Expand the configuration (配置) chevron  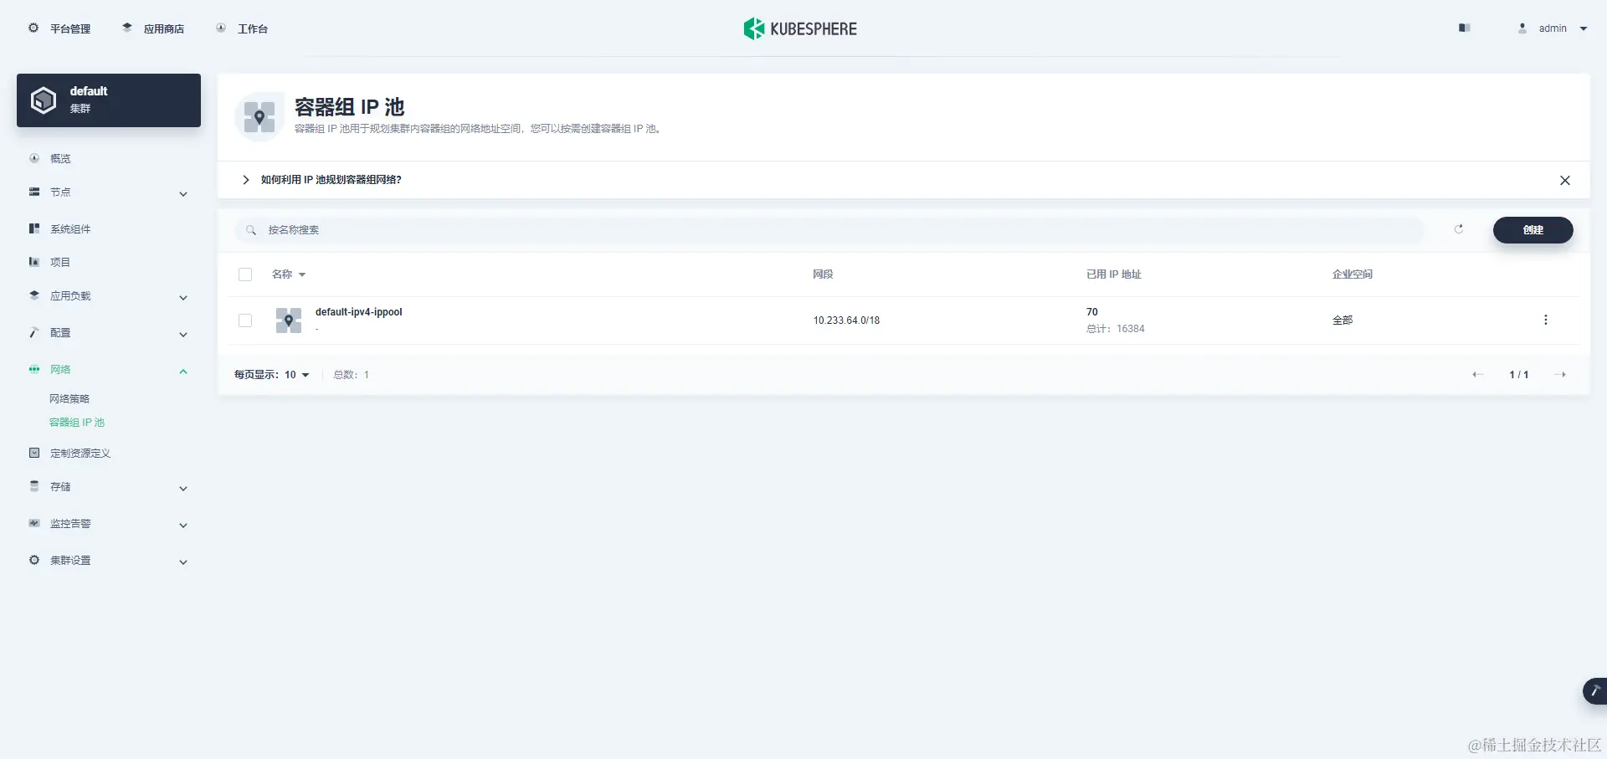click(183, 335)
